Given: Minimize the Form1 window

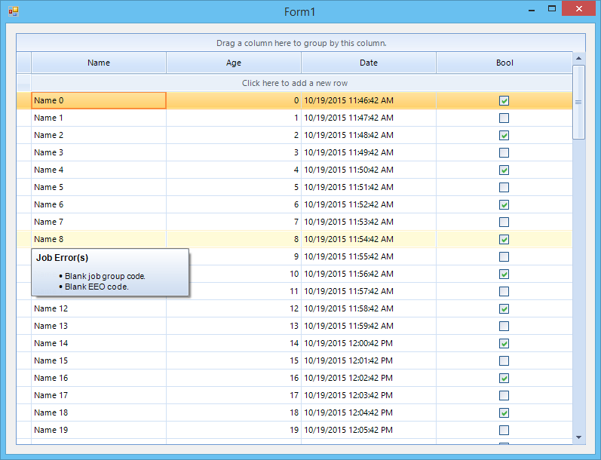Looking at the screenshot, I should tap(531, 9).
